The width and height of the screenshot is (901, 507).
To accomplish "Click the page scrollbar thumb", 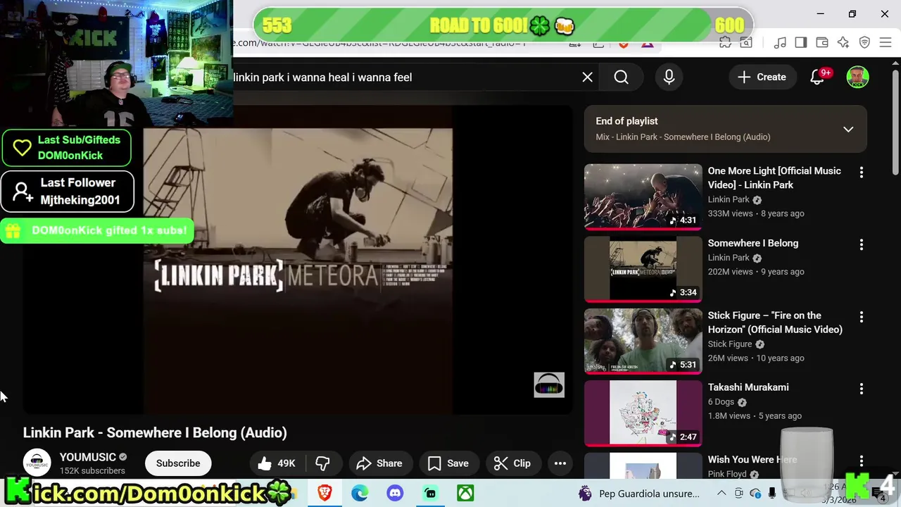I will [x=895, y=122].
